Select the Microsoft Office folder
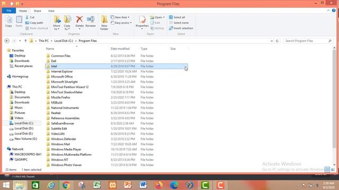The width and height of the screenshot is (339, 190). pos(61,77)
